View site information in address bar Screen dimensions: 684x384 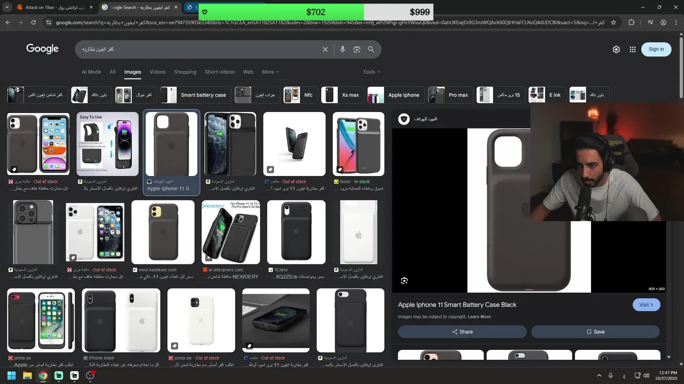[49, 22]
